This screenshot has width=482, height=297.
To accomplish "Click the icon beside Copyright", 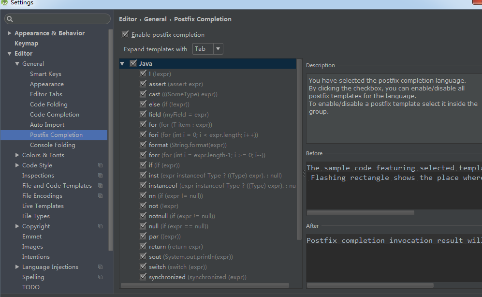I will [100, 226].
